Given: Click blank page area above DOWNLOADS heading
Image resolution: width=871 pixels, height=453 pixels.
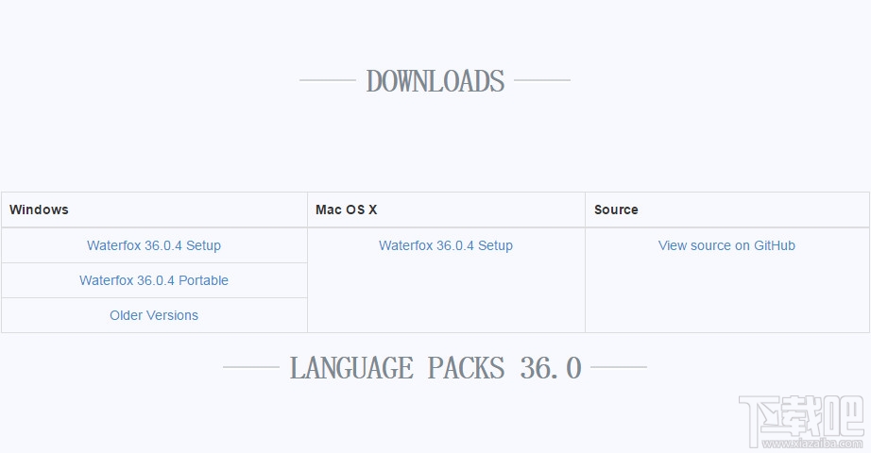Looking at the screenshot, I should (435, 28).
